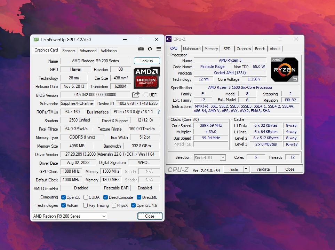
Task: Close the GPU-Z window with X
Action: (157, 39)
